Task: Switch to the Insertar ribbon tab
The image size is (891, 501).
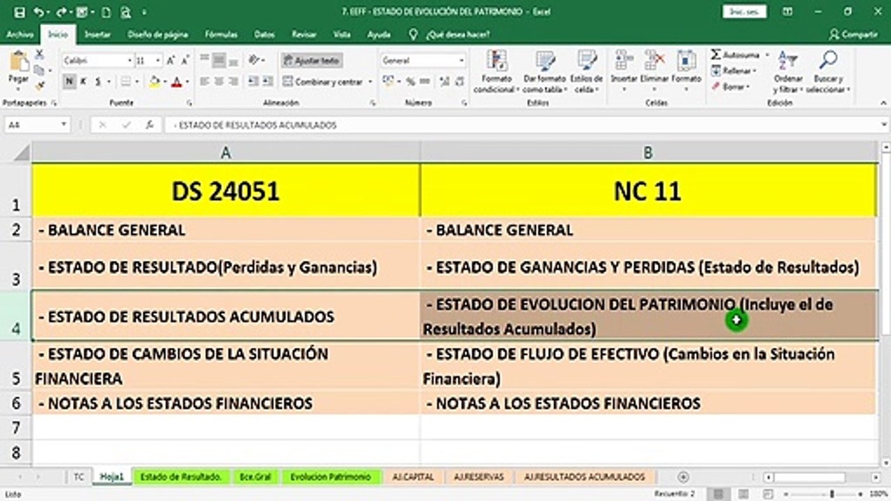Action: click(x=97, y=34)
